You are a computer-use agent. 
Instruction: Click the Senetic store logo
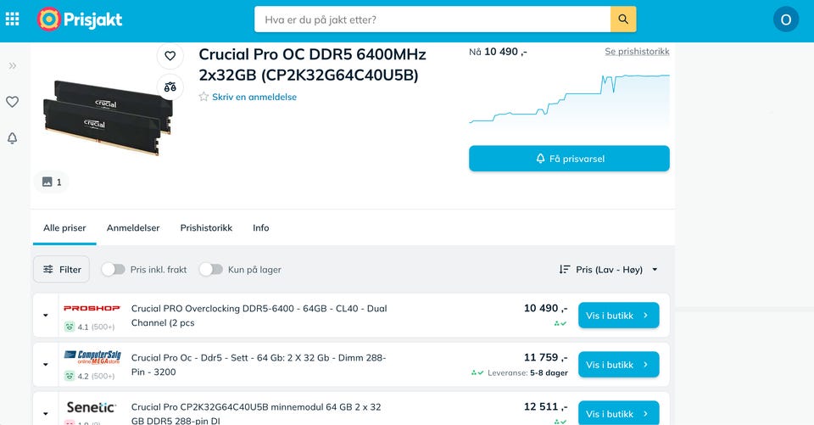pyautogui.click(x=92, y=407)
